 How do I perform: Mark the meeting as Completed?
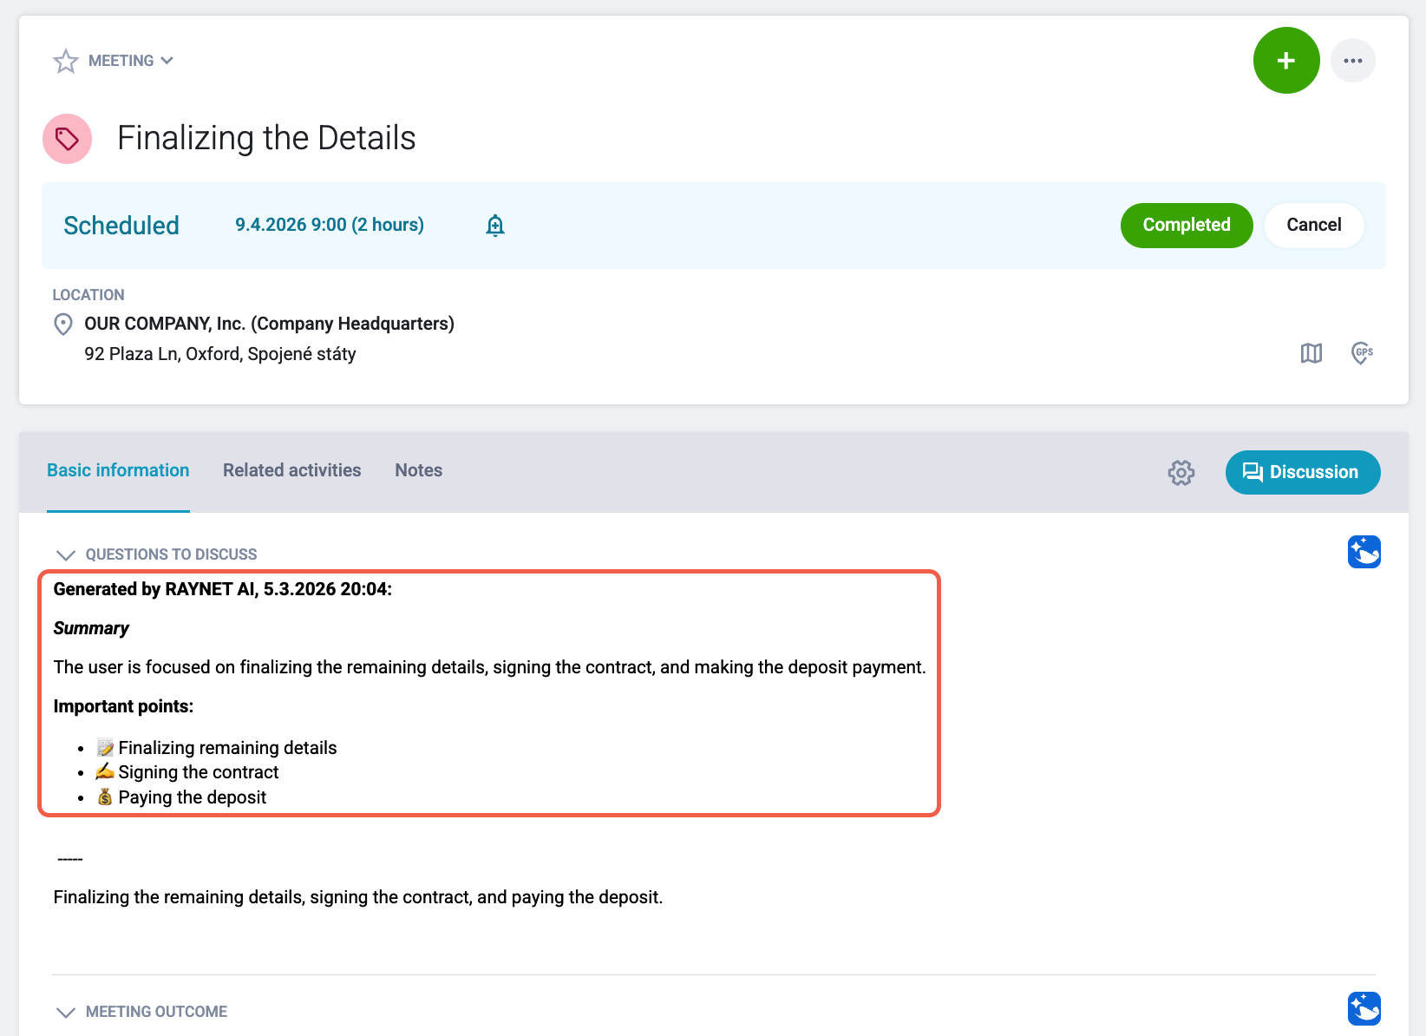1187,226
